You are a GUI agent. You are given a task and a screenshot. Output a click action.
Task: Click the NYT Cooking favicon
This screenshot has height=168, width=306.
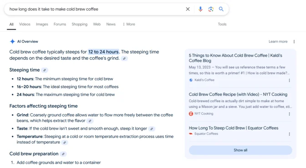click(x=191, y=114)
